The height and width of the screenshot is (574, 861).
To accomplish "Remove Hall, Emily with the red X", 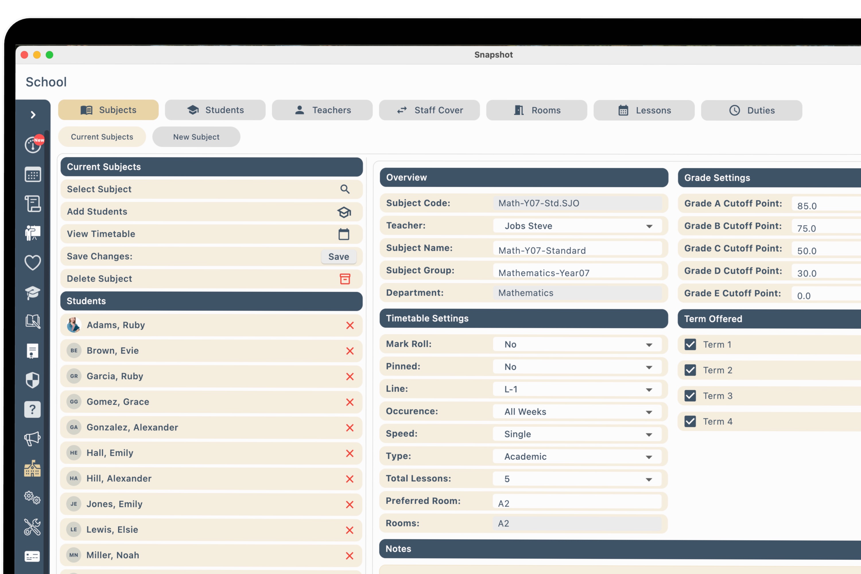I will (x=350, y=453).
